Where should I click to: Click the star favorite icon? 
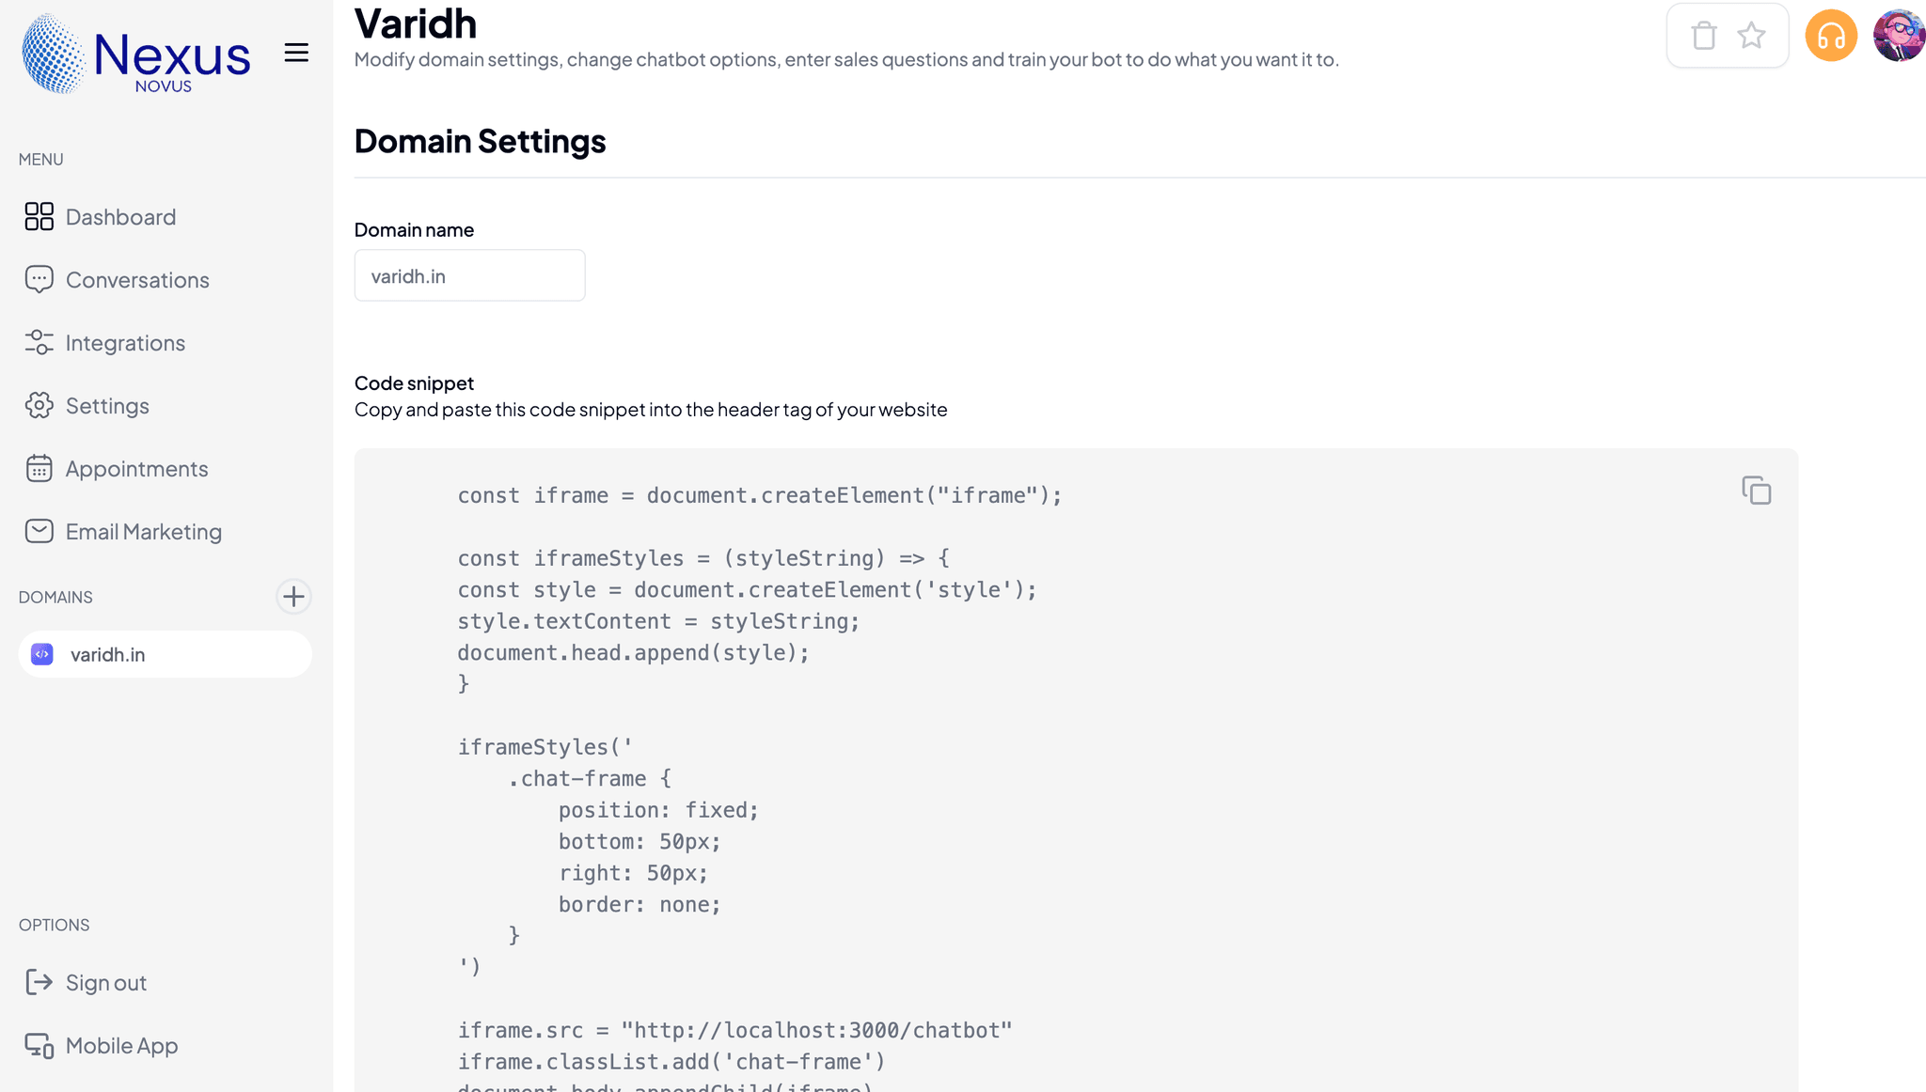[1751, 36]
